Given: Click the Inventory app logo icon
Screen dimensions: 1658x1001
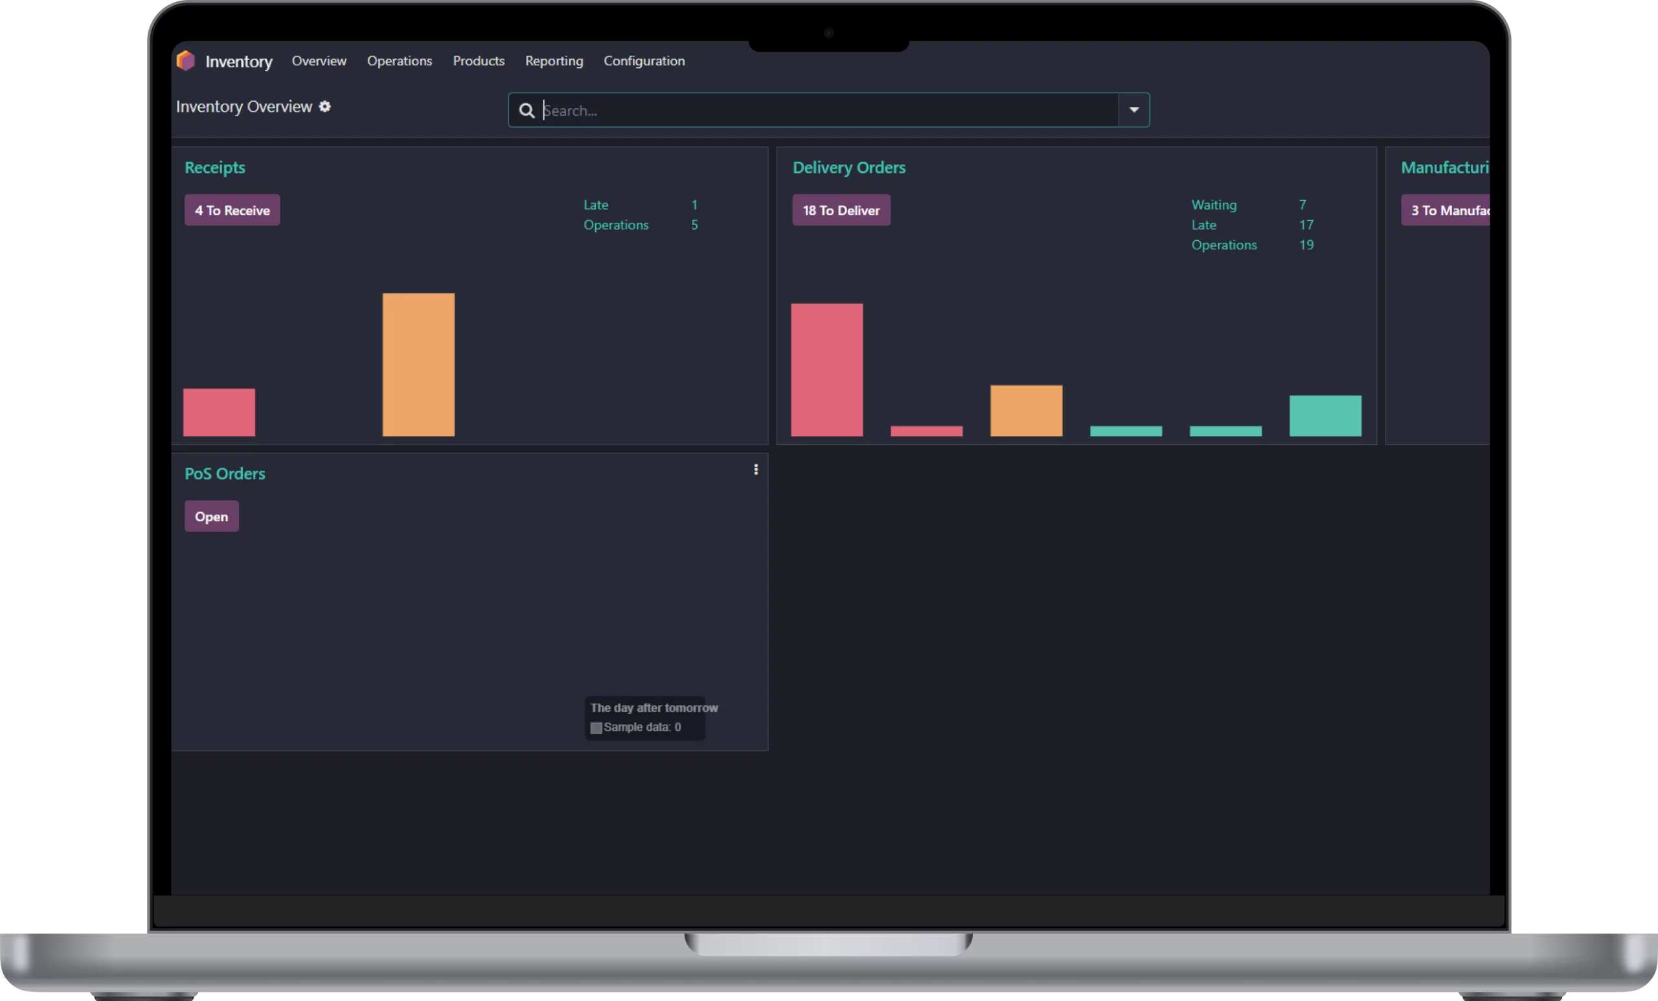Looking at the screenshot, I should (186, 62).
